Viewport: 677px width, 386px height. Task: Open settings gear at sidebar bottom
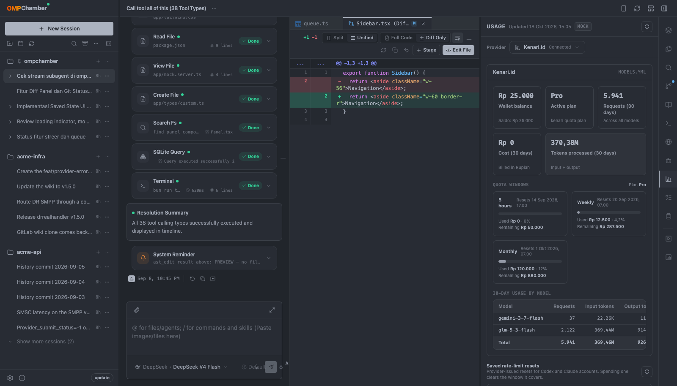point(10,378)
